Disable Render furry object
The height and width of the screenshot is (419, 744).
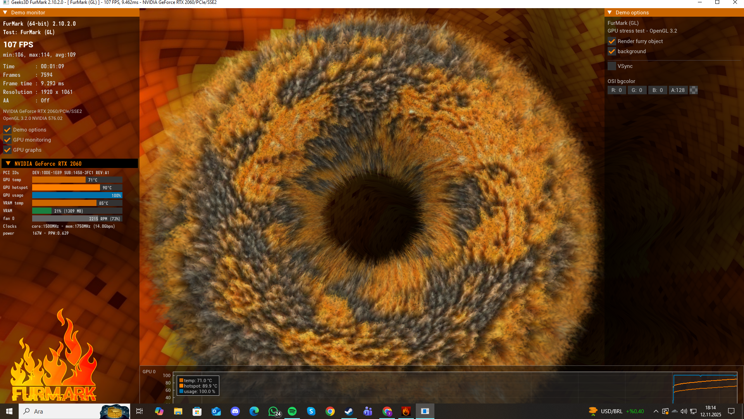click(611, 41)
